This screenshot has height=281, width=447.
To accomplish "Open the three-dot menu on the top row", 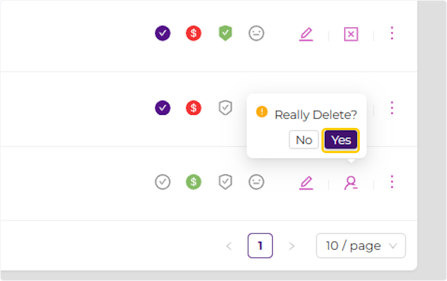I will tap(392, 34).
